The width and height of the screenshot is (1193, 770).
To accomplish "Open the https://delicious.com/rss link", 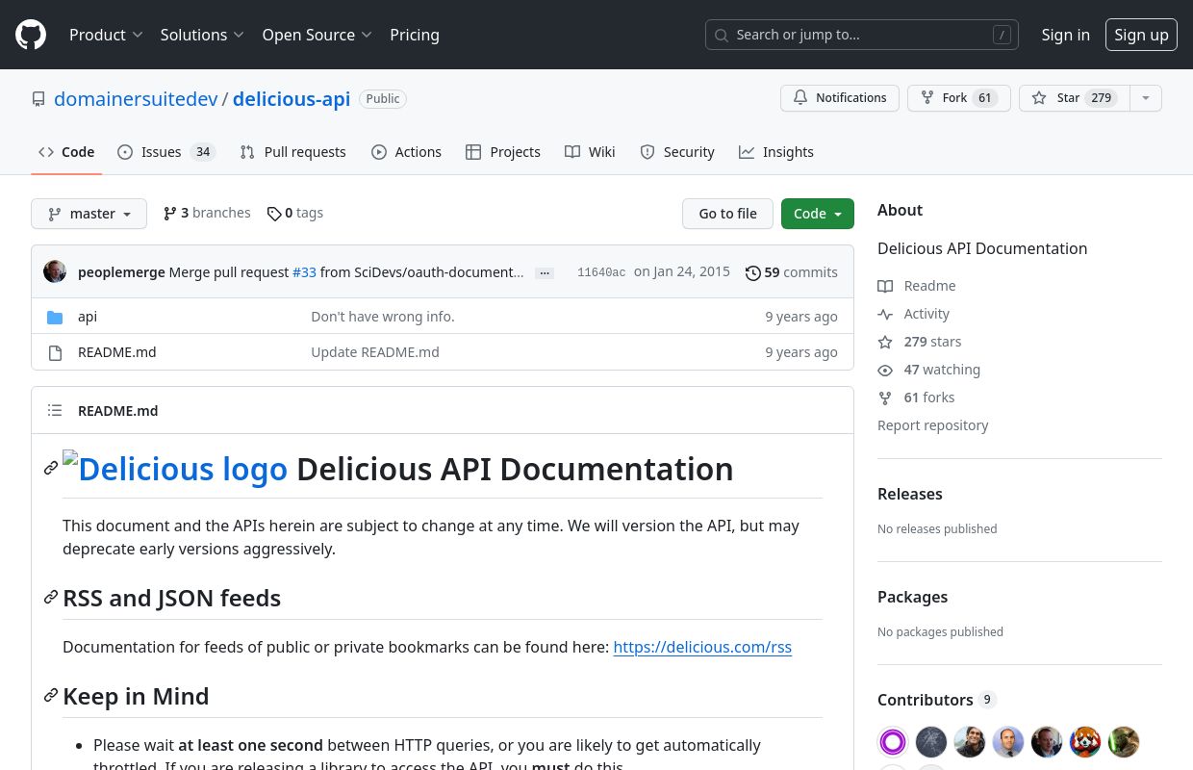I will pyautogui.click(x=702, y=647).
